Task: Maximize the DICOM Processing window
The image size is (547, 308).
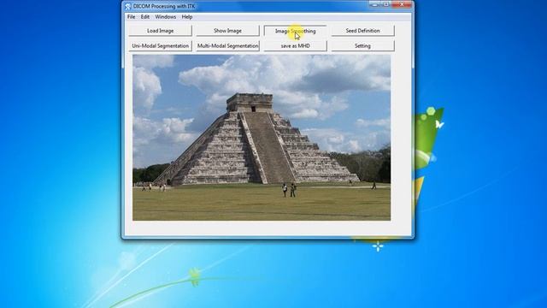Action: point(385,4)
